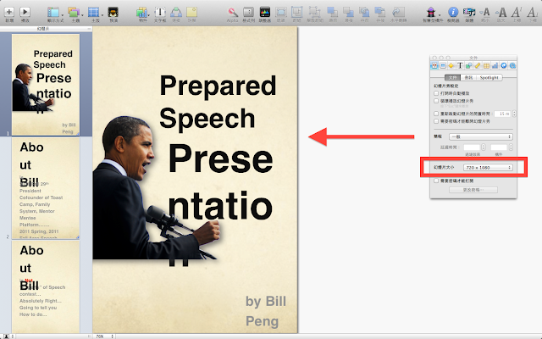
Task: Open the zoom percentage dropdown at bottom
Action: [104, 336]
